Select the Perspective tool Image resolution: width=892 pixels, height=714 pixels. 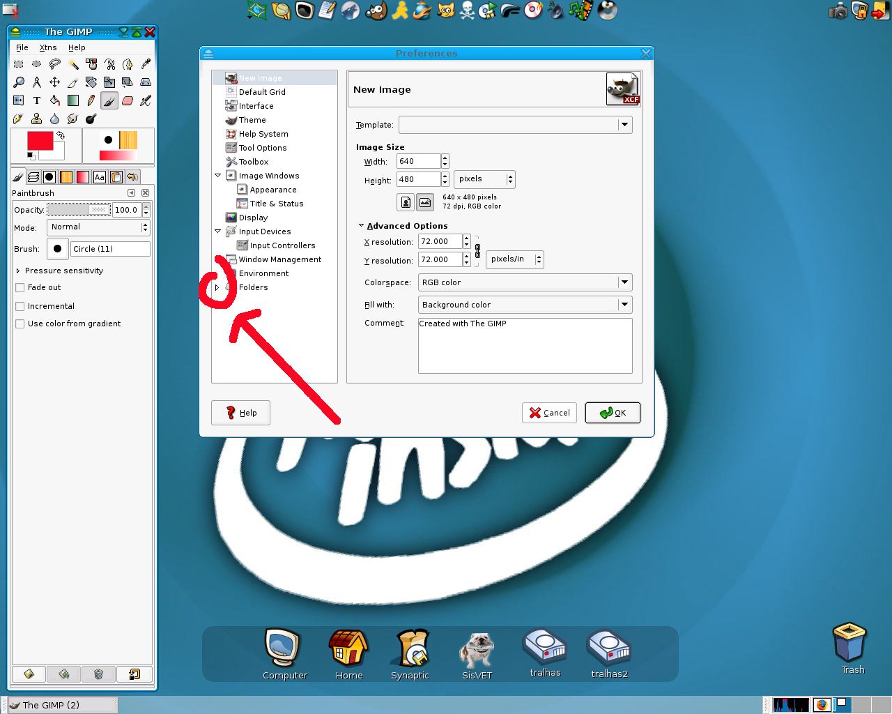146,82
